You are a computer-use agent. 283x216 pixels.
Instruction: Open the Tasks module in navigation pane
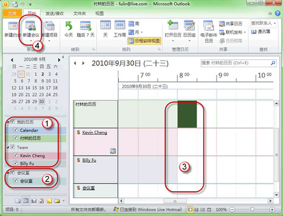41,201
